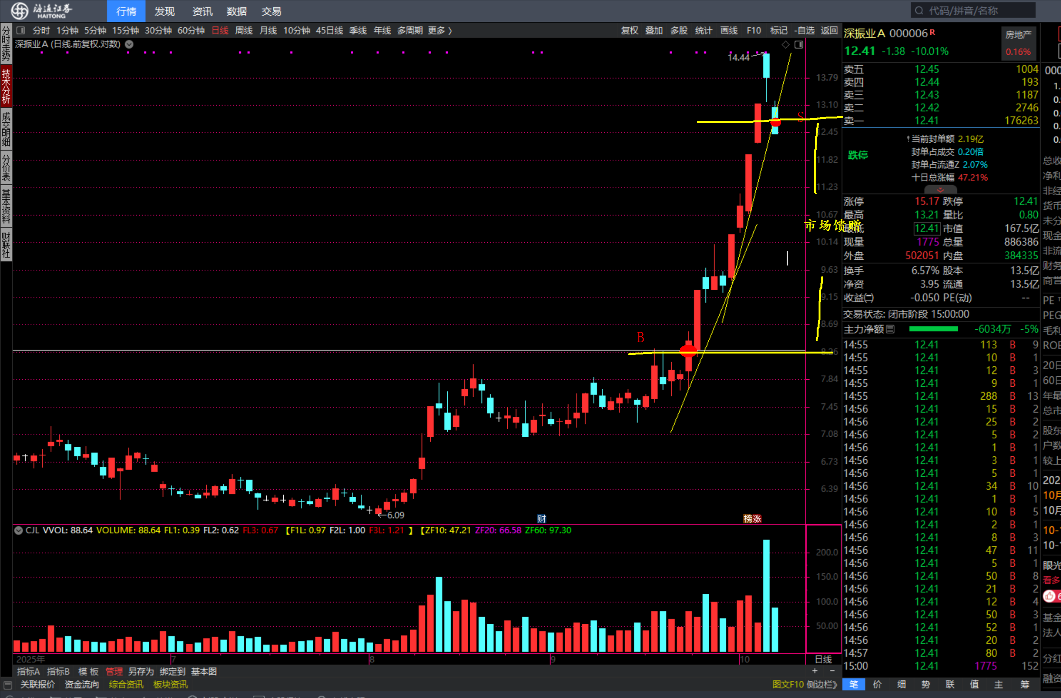Click the diamond marker icon above chart
The width and height of the screenshot is (1061, 698).
pyautogui.click(x=785, y=44)
